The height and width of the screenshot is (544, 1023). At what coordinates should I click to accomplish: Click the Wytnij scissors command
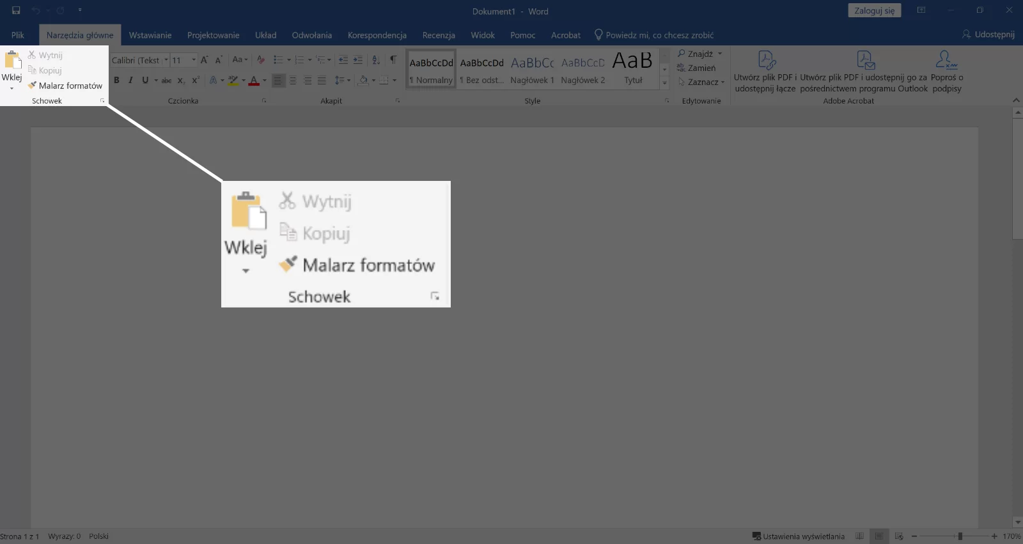click(45, 55)
